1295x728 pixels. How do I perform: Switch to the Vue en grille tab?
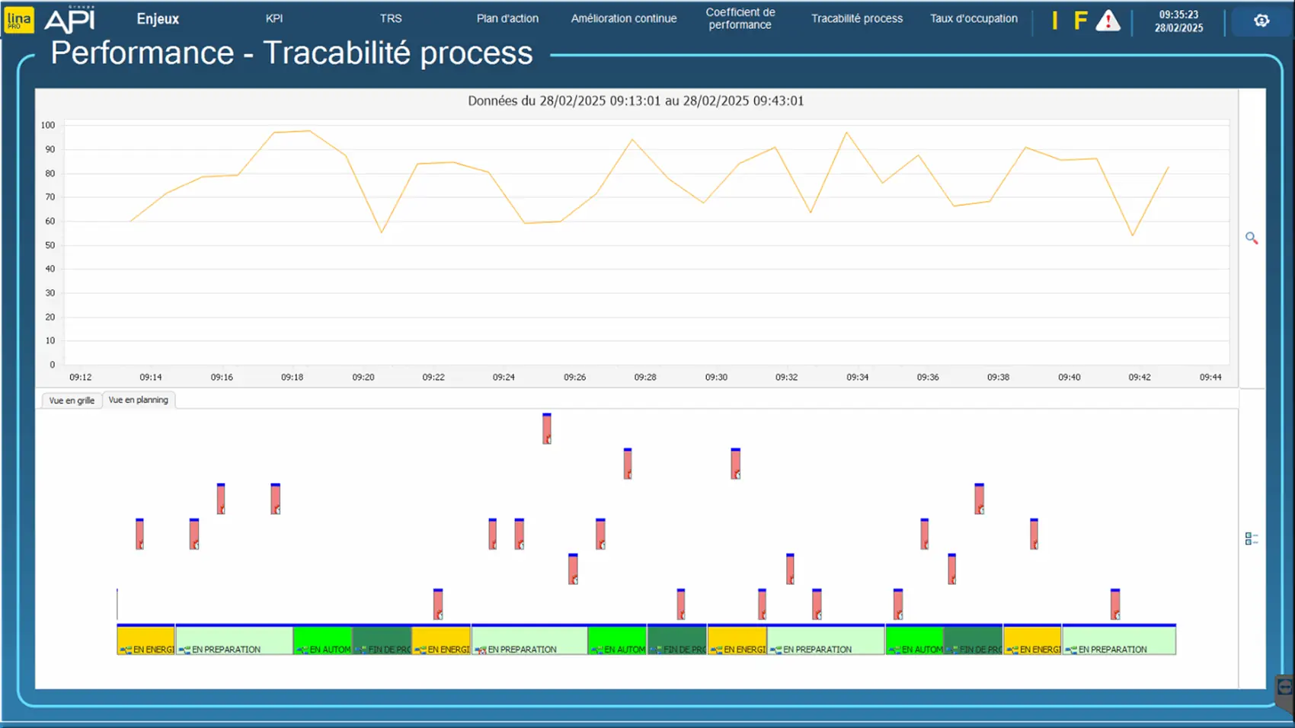(72, 401)
